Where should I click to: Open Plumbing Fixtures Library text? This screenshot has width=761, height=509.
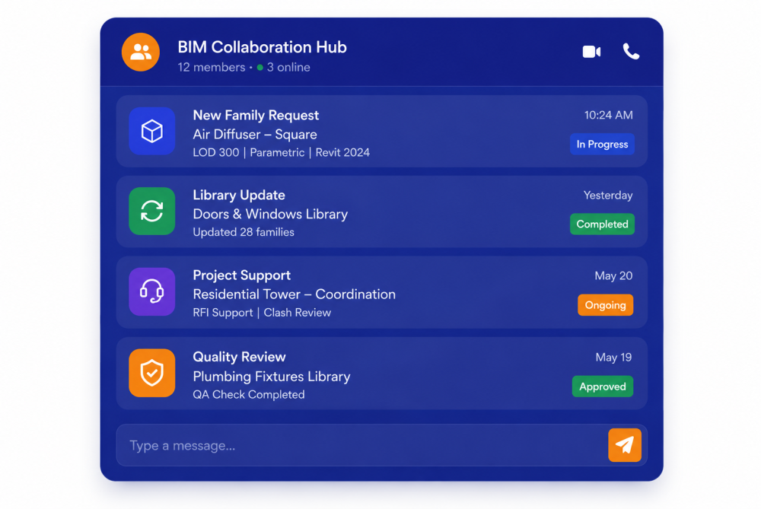(x=272, y=377)
